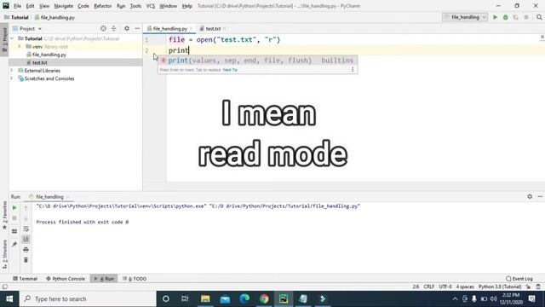Pin the Run tab with the pin icon
Viewport: 545px width, 307px height.
pyautogui.click(x=14, y=245)
